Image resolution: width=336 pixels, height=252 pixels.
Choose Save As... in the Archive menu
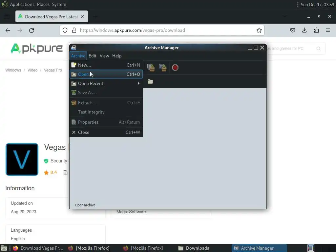106,93
